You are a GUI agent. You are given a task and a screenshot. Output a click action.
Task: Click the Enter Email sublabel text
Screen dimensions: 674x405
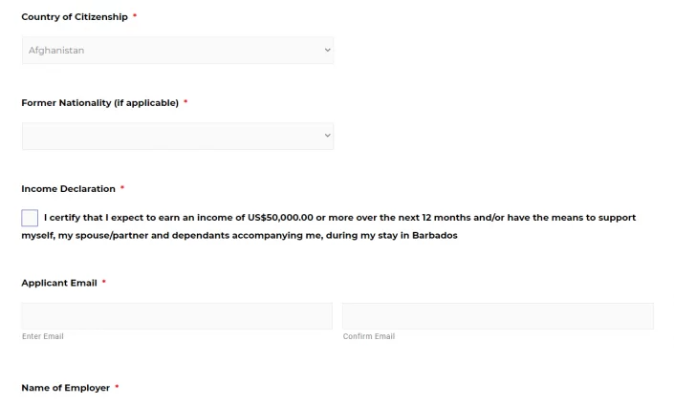click(x=43, y=336)
